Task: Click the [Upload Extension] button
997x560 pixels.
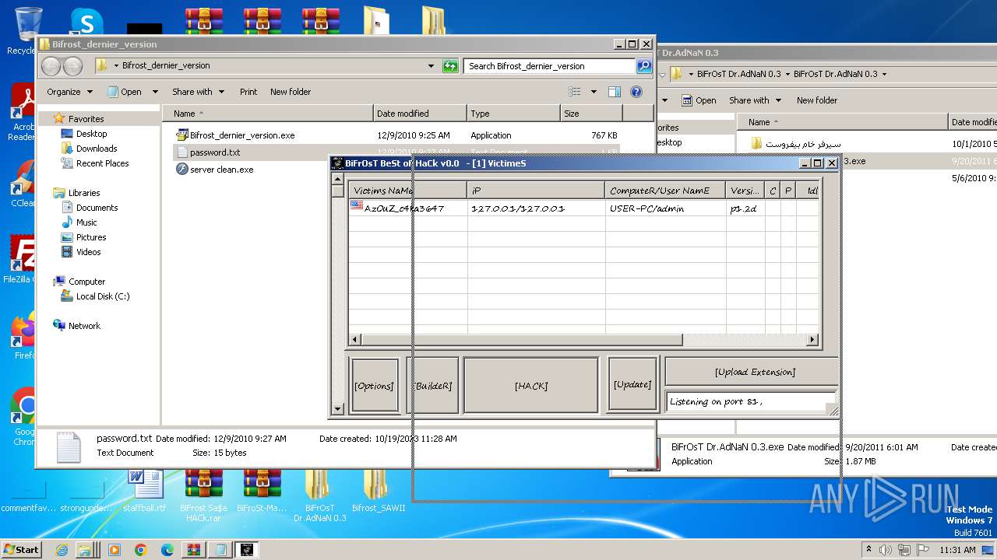Action: pyautogui.click(x=754, y=372)
